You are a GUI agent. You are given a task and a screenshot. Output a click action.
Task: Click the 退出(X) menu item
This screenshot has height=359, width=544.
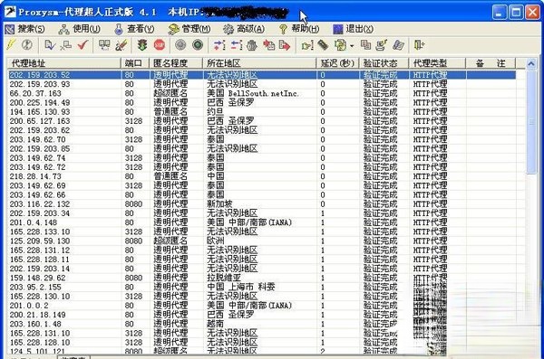pyautogui.click(x=353, y=29)
